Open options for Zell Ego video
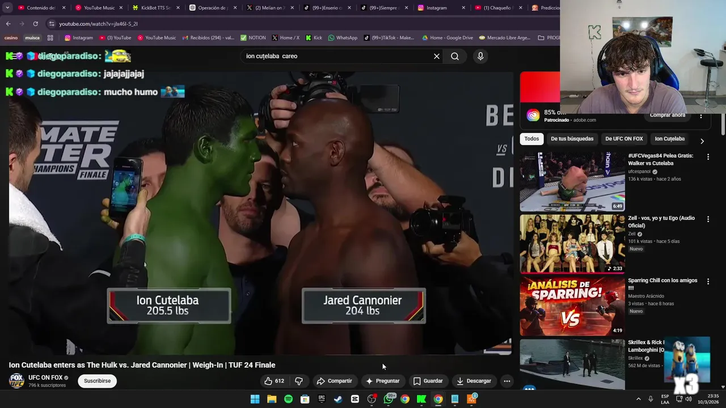 coord(708,219)
